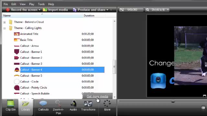Select the Callout - Banner 4 icon
This screenshot has height=116, width=207.
pyautogui.click(x=17, y=70)
